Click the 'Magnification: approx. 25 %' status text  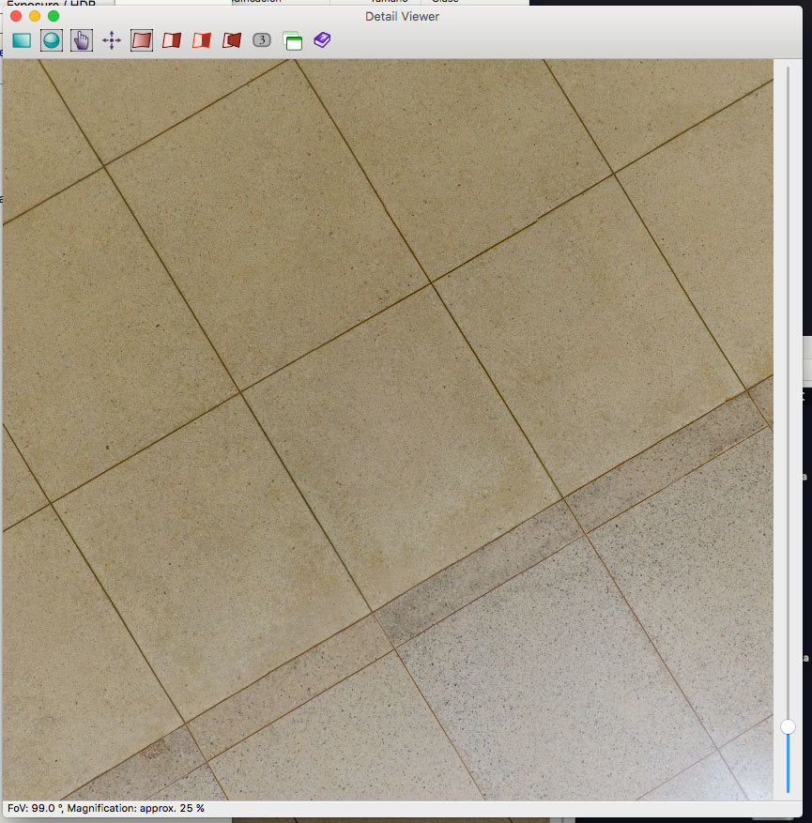pyautogui.click(x=135, y=808)
